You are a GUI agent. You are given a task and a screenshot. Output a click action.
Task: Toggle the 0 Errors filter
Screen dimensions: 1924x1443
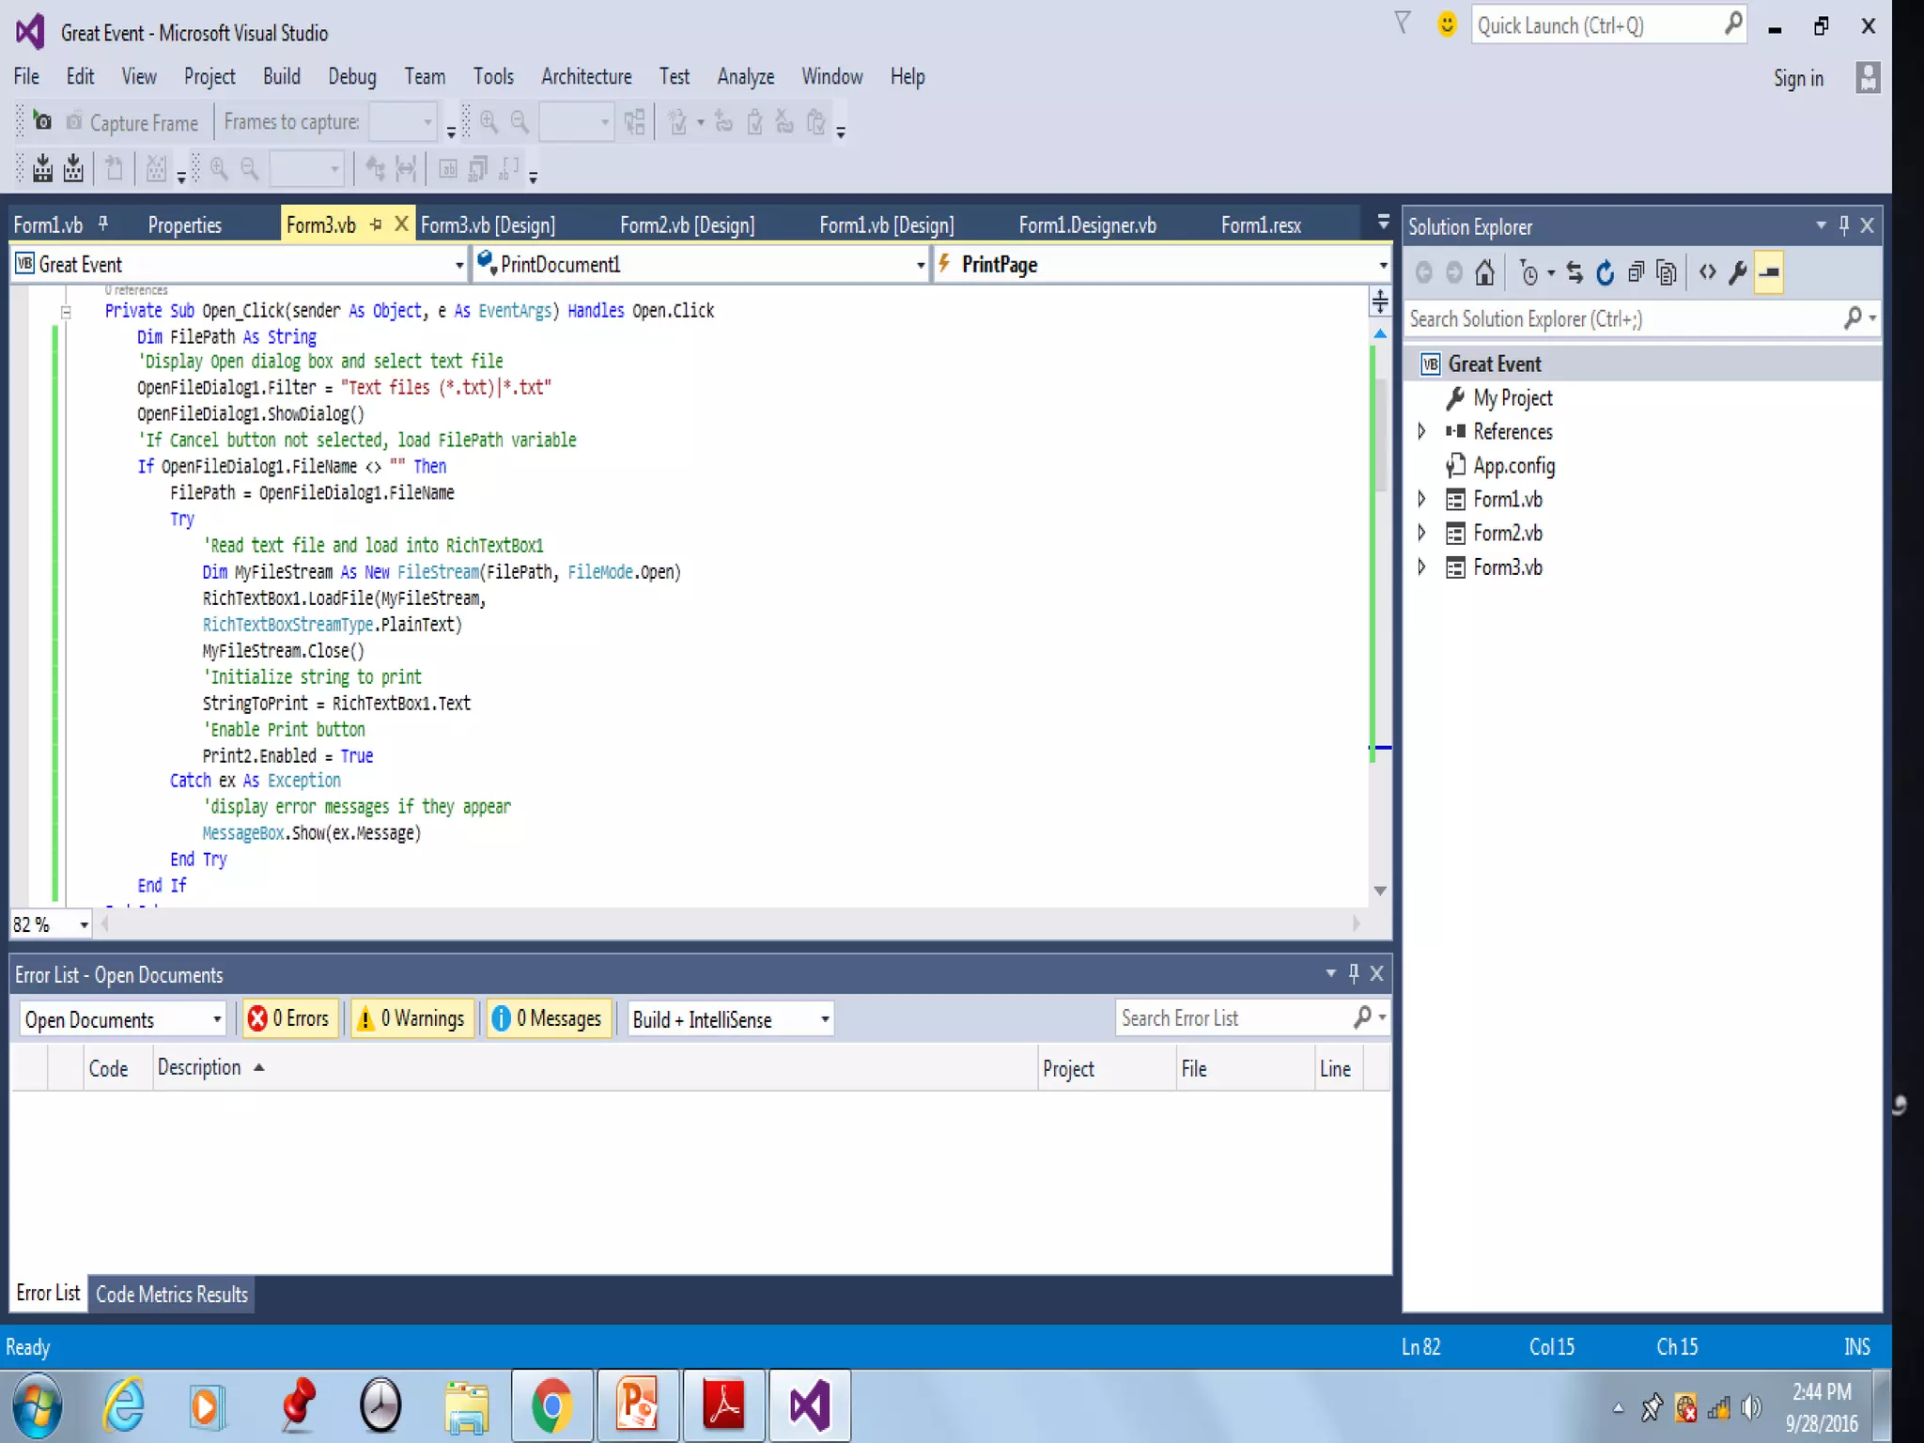point(288,1018)
